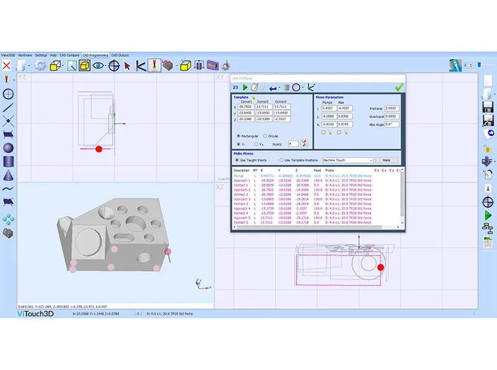Expand the return arrow dropdown in dialog

(280, 87)
